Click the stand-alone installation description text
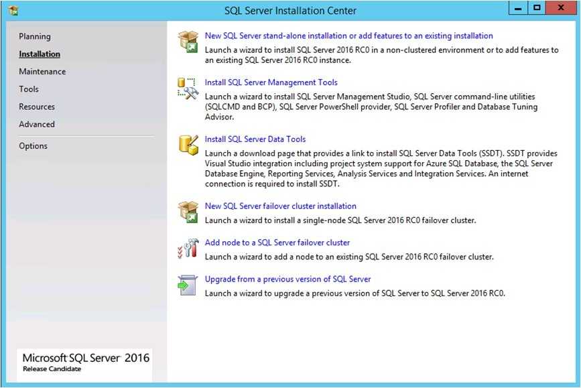Viewport: 581px width, 388px height. [x=382, y=55]
